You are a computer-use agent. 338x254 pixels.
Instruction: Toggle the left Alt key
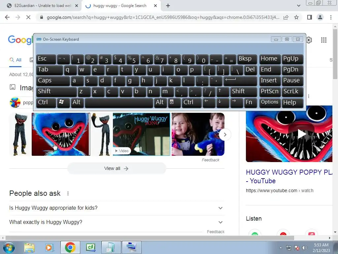click(78, 103)
